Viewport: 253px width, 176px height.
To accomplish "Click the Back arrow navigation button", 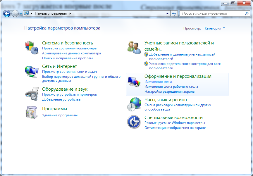I will 7,14.
